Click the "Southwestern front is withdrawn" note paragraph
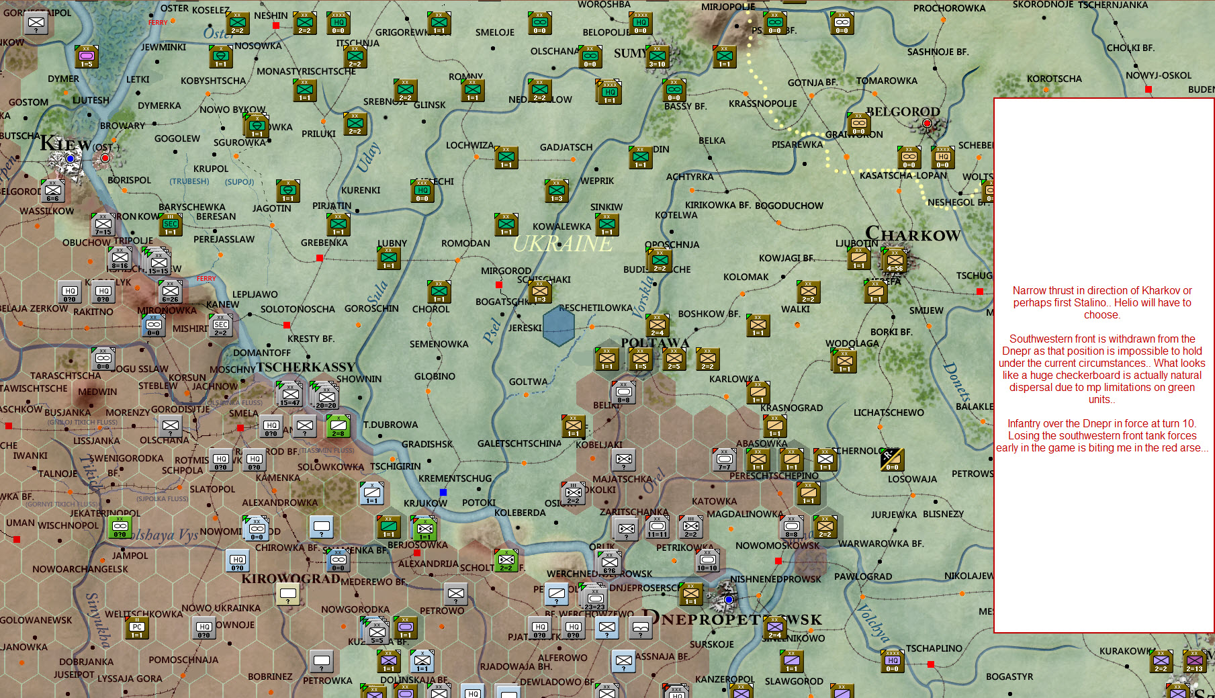Viewport: 1215px width, 698px height. (1102, 369)
